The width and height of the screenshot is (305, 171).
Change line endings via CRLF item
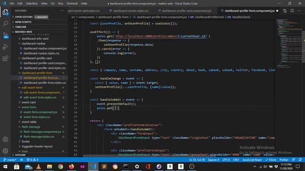click(x=236, y=160)
